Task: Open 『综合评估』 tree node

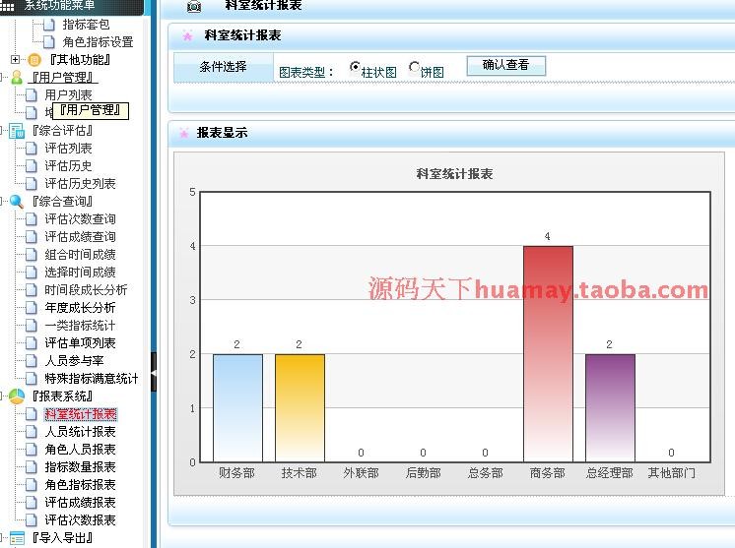Action: [x=62, y=131]
